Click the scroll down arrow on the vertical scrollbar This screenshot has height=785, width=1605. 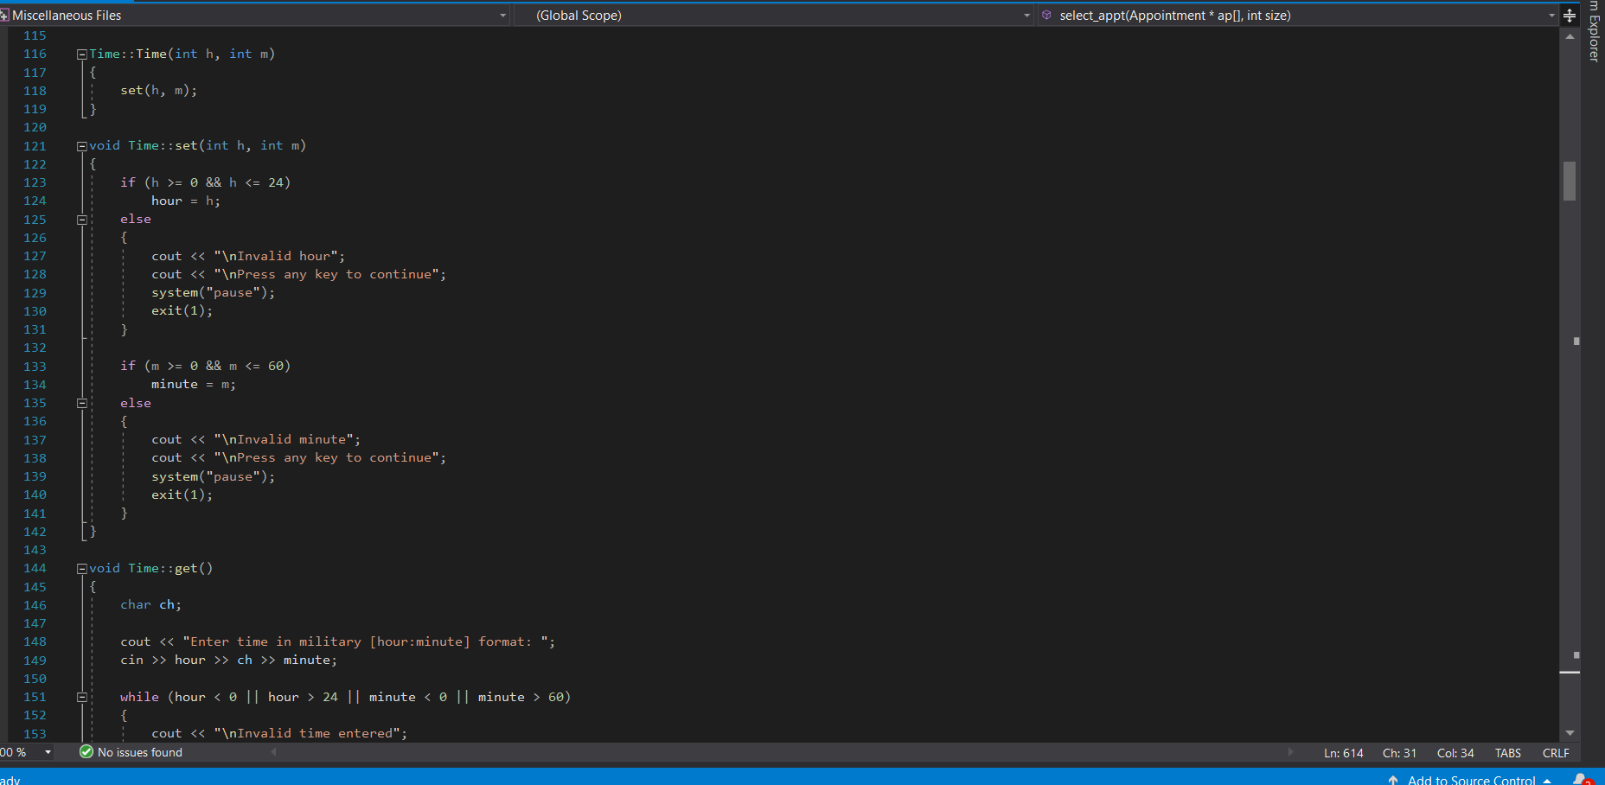coord(1570,733)
